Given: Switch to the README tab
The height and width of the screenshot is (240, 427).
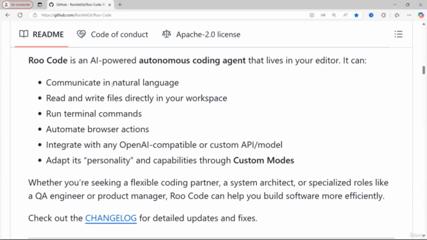Looking at the screenshot, I should [x=41, y=34].
